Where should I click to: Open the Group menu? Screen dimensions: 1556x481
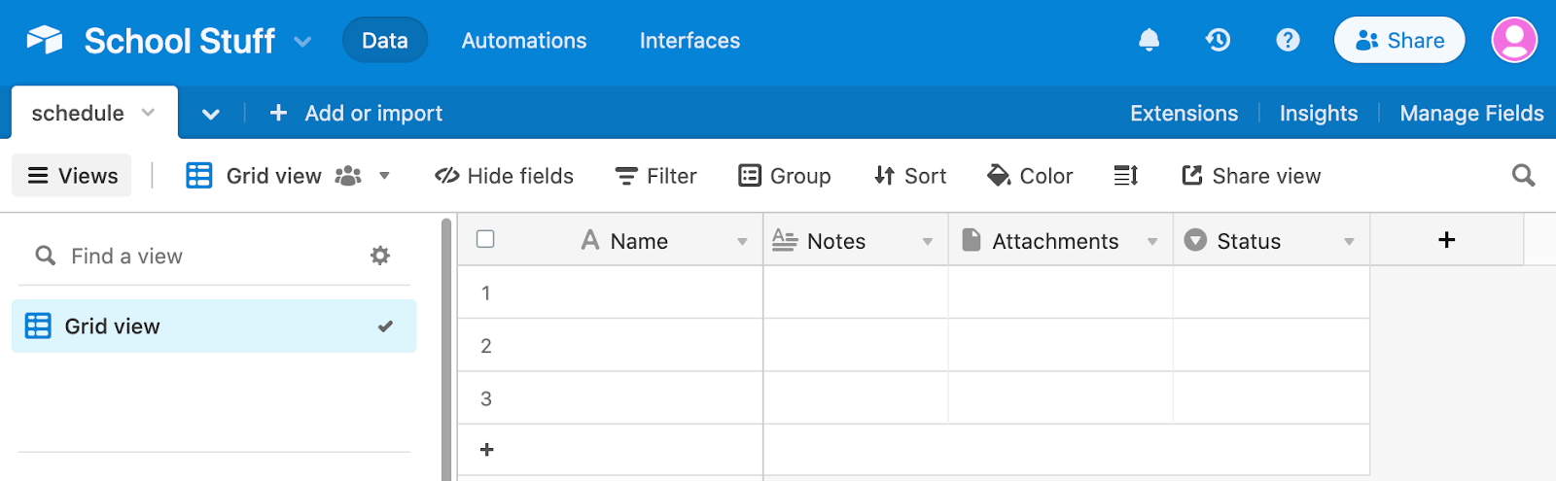[785, 176]
